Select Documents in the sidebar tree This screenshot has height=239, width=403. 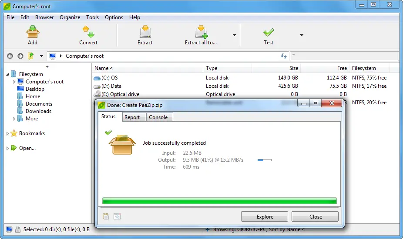(39, 104)
